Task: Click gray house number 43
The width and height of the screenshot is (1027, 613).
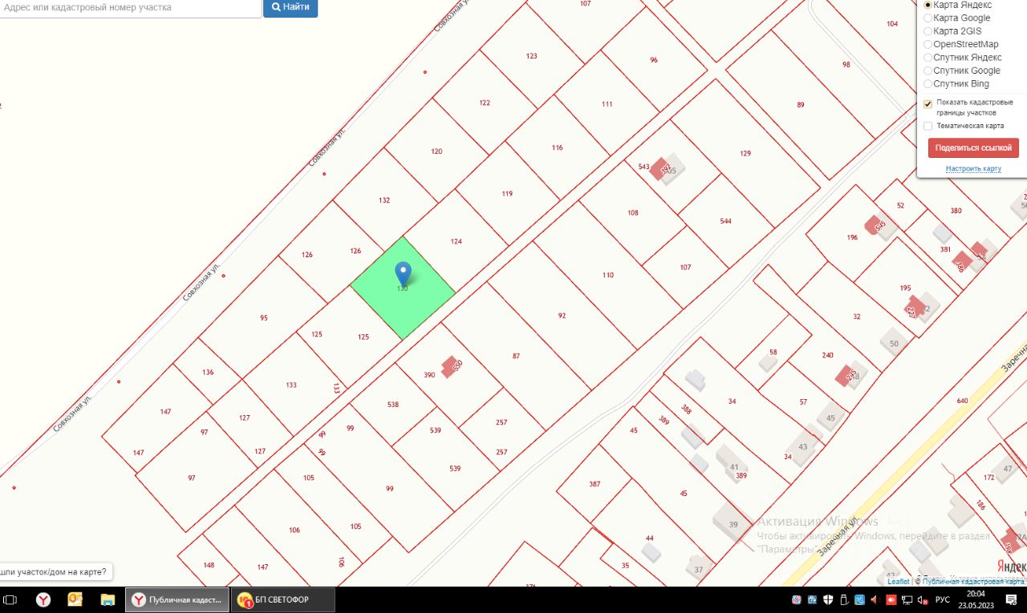Action: [x=803, y=447]
